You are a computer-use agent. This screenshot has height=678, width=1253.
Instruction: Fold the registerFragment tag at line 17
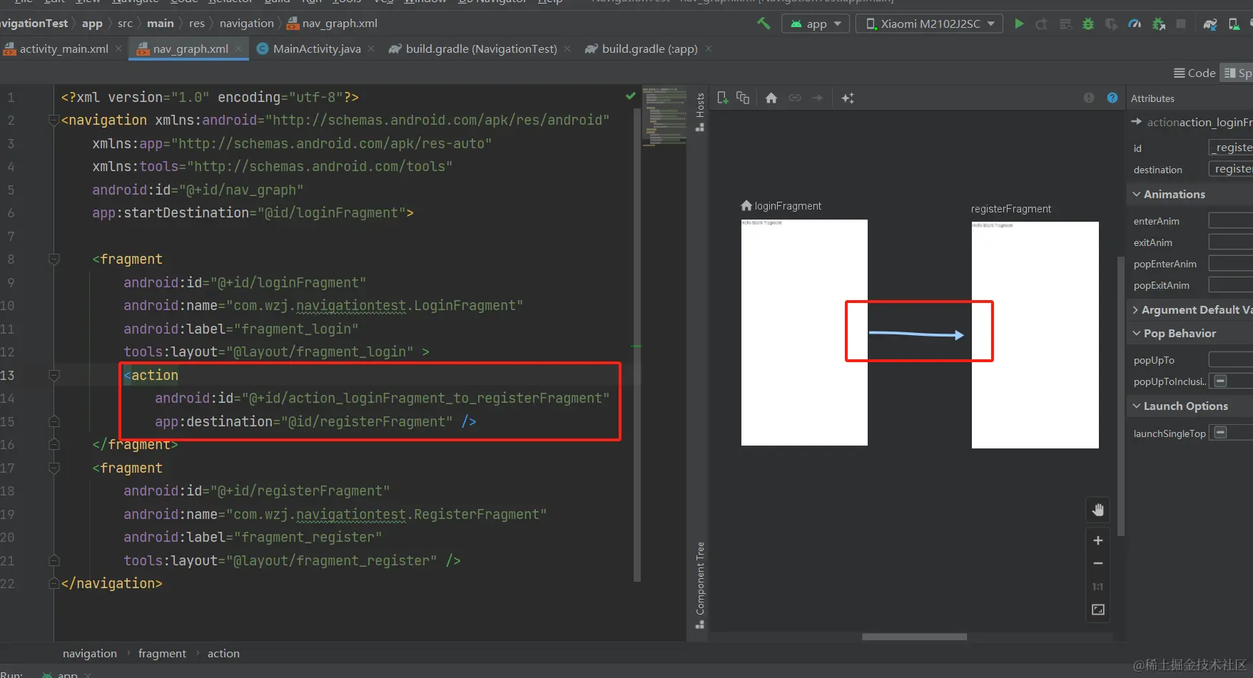point(54,468)
